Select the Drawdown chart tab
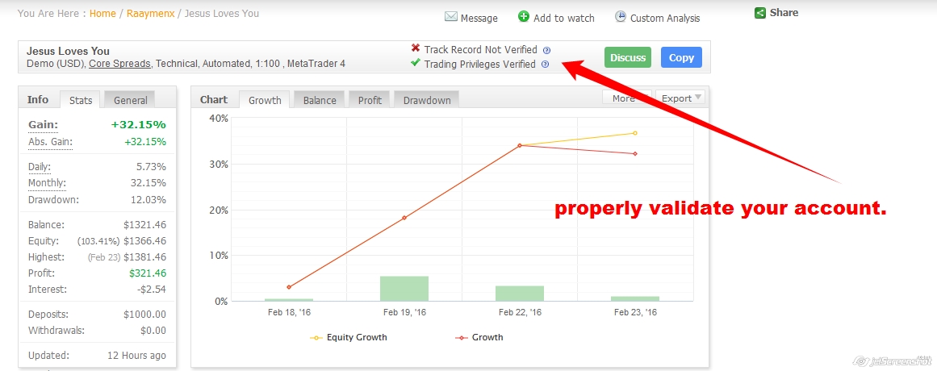The image size is (937, 371). click(427, 100)
